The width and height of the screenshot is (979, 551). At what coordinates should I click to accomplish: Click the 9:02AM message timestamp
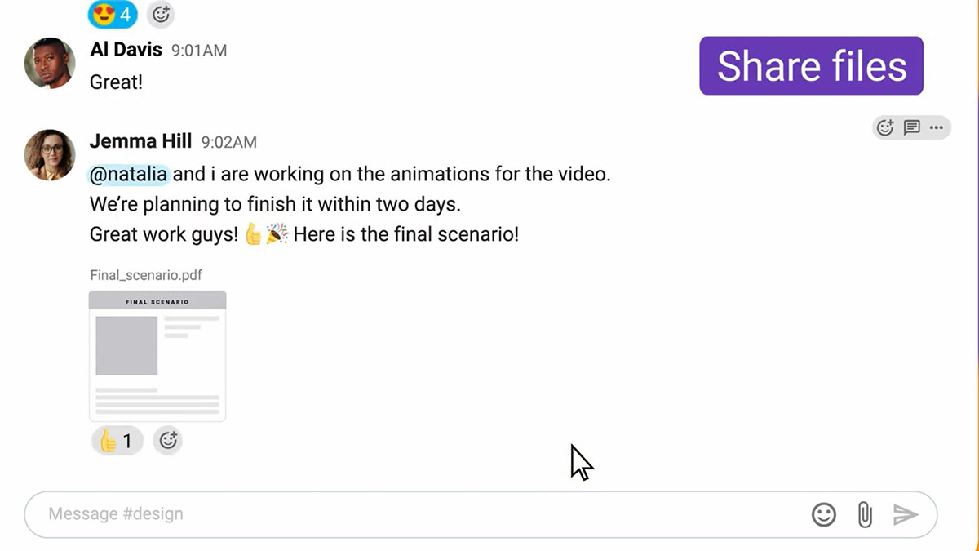[x=229, y=142]
